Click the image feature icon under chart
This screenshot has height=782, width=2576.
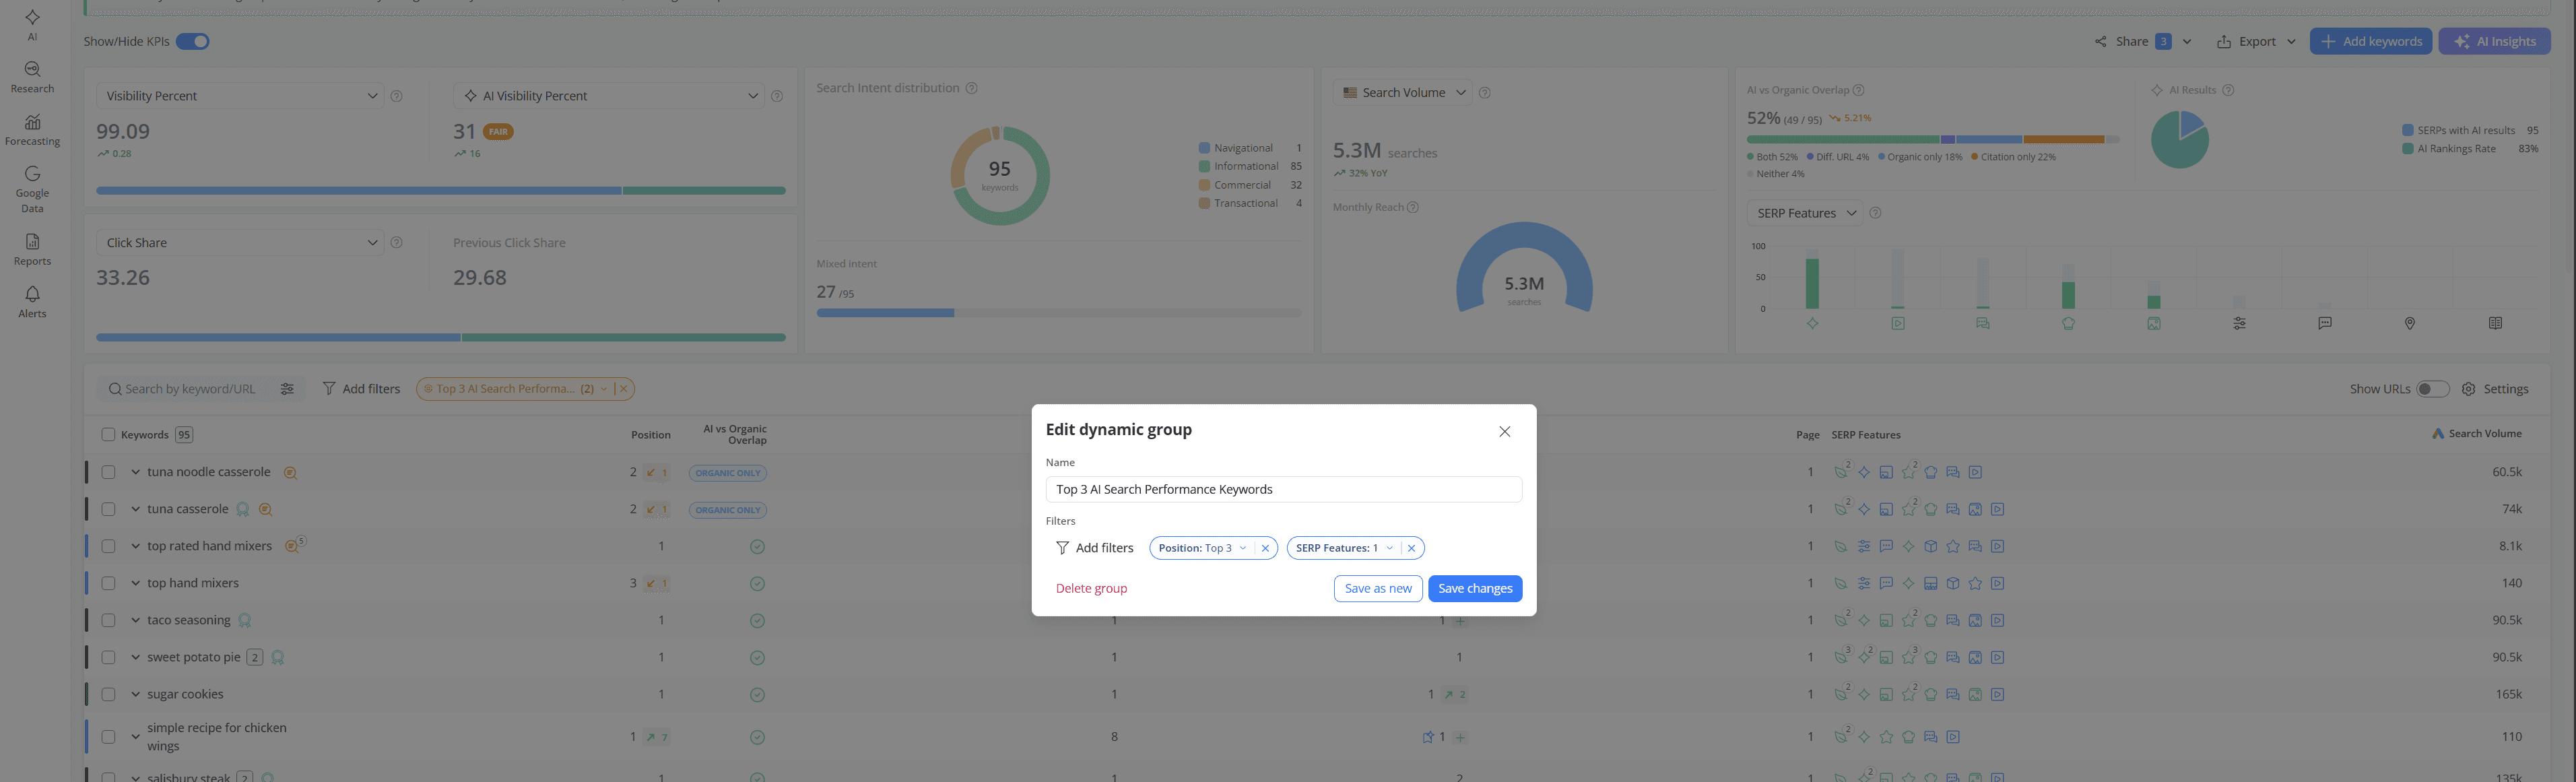point(2154,323)
